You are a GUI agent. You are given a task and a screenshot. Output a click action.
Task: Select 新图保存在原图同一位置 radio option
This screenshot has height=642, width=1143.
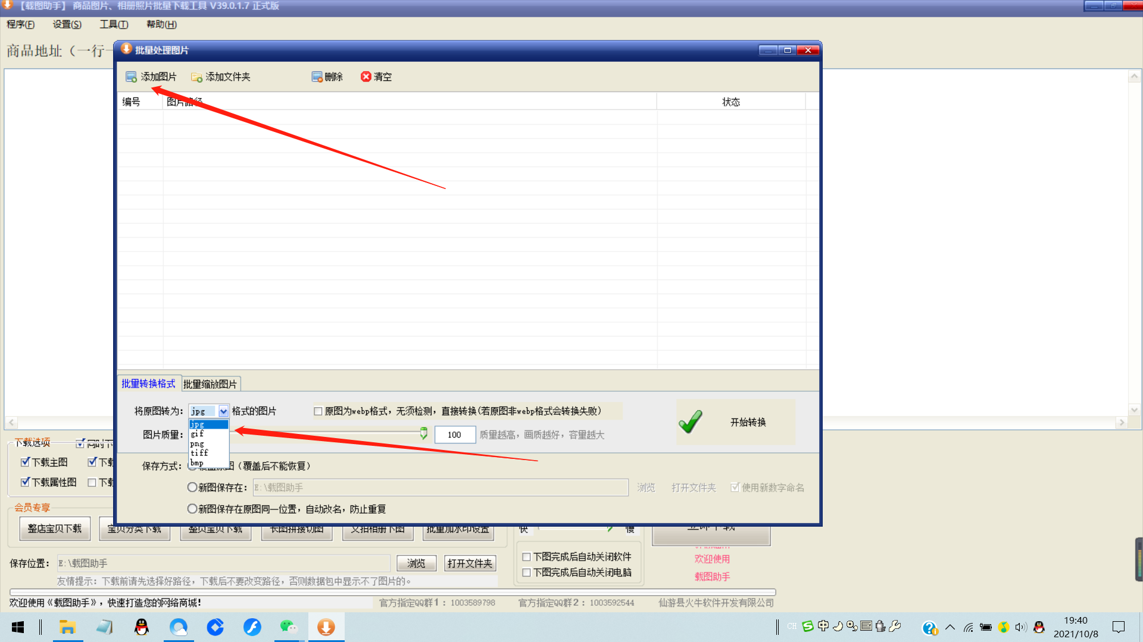pos(192,509)
